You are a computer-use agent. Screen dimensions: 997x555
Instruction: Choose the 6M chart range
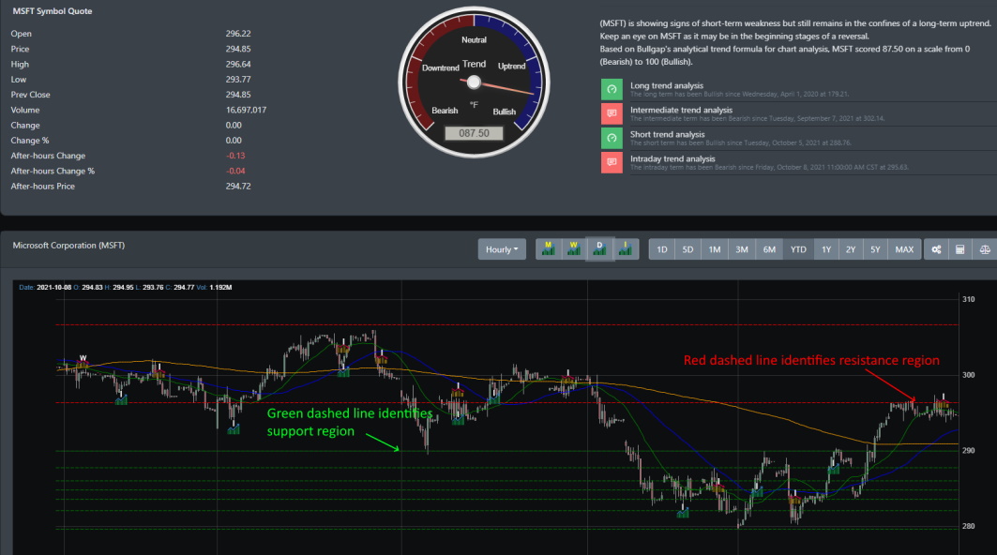pos(769,249)
